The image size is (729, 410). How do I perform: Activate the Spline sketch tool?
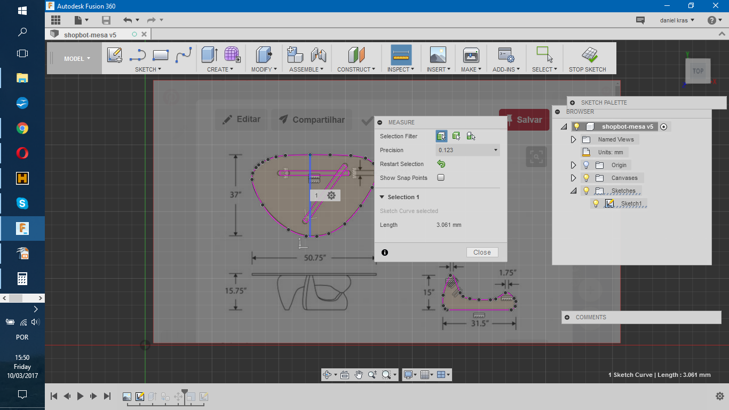coord(184,54)
